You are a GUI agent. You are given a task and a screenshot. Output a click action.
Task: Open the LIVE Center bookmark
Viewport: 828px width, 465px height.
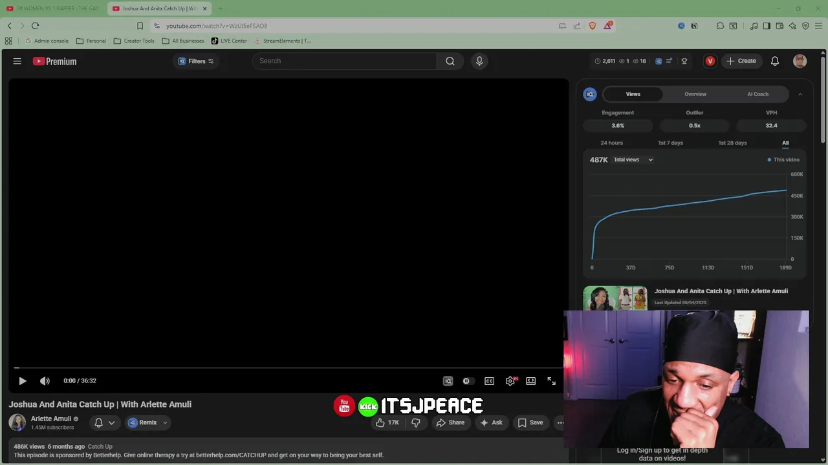tap(229, 41)
